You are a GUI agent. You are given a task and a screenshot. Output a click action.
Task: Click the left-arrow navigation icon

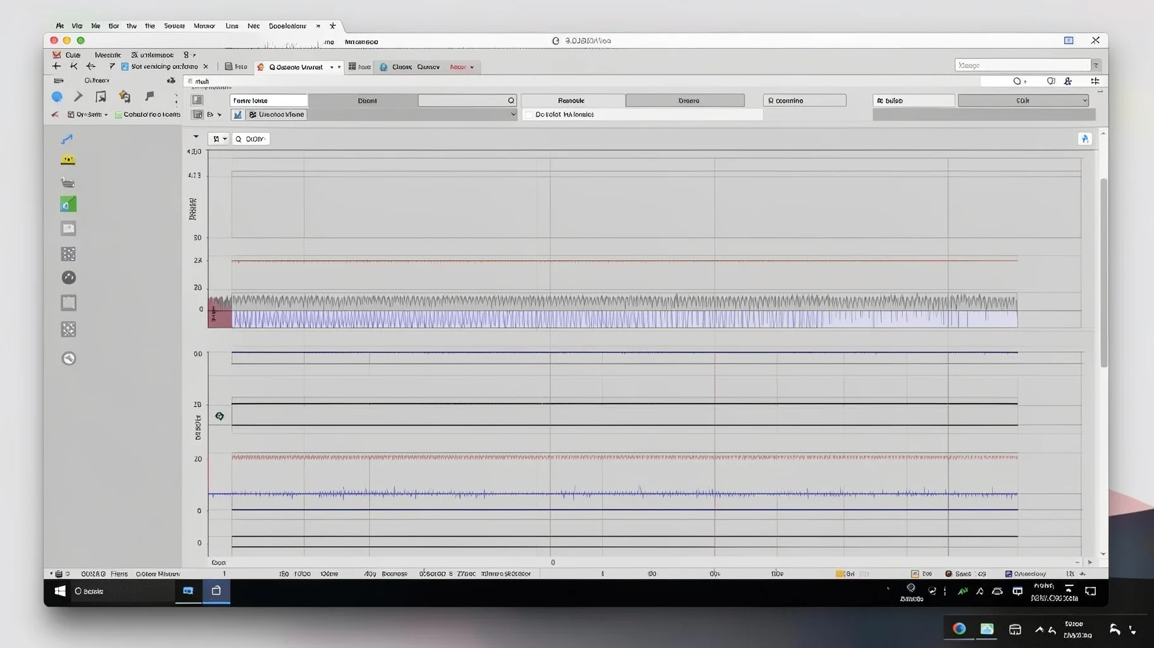coord(90,66)
